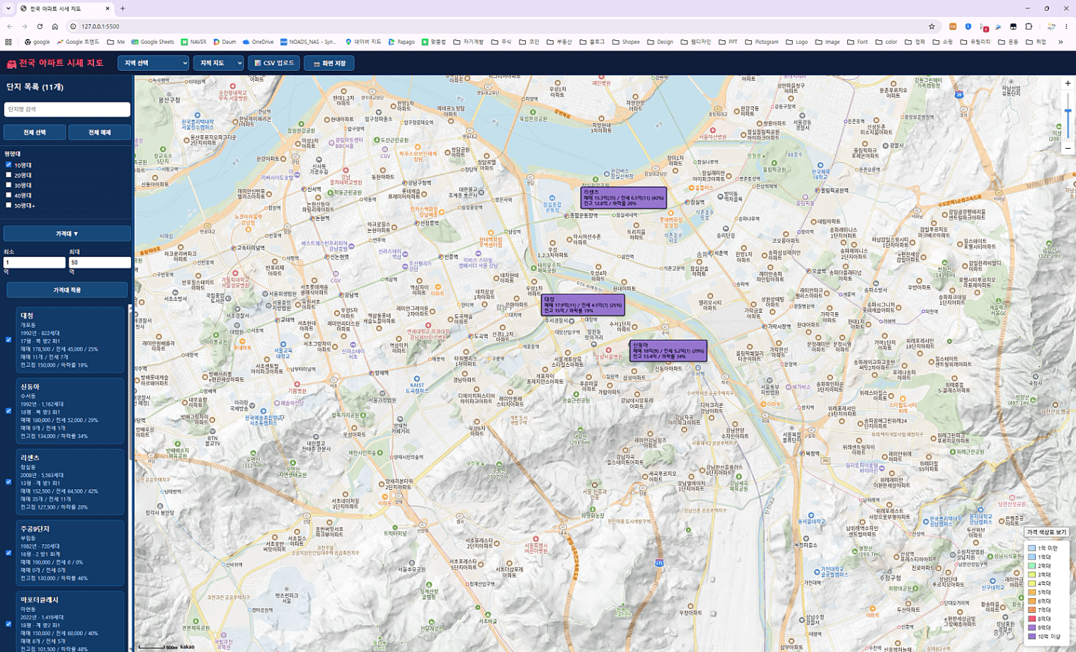Open the Design bookmark folder

(x=660, y=42)
